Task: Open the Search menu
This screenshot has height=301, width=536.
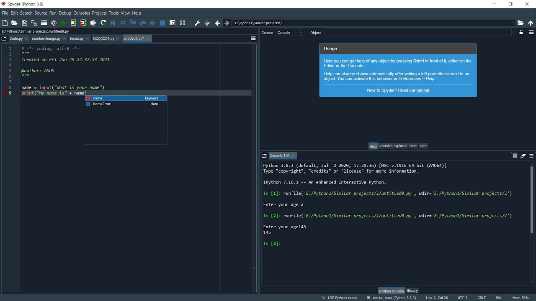Action: [x=26, y=13]
